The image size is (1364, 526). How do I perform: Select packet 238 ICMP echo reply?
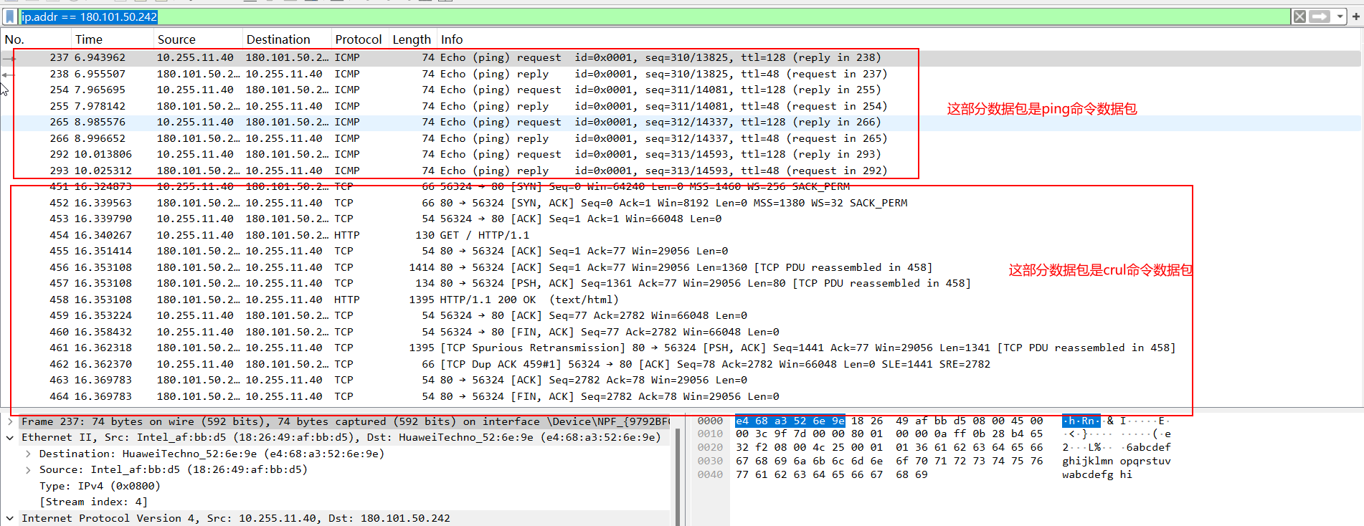pyautogui.click(x=680, y=74)
